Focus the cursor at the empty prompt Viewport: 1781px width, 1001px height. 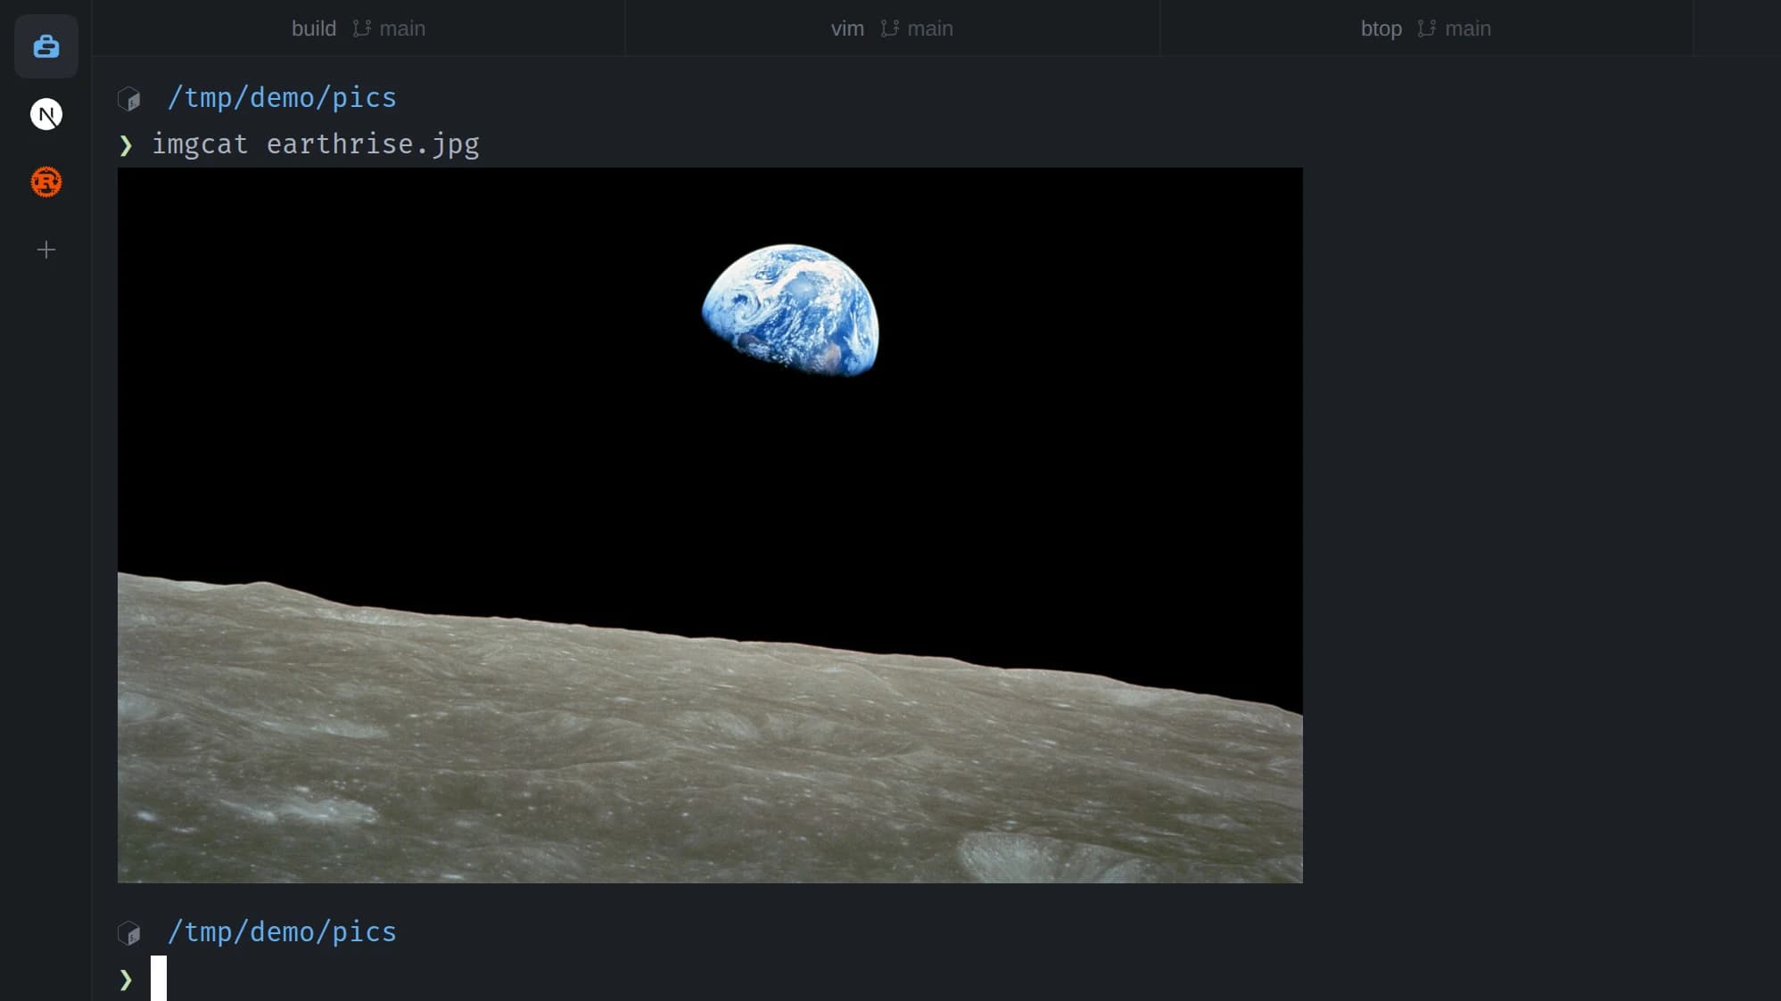click(159, 978)
